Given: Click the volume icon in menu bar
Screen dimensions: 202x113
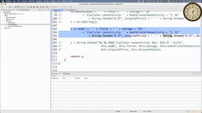Looking at the screenshot, I should [x=157, y=1].
